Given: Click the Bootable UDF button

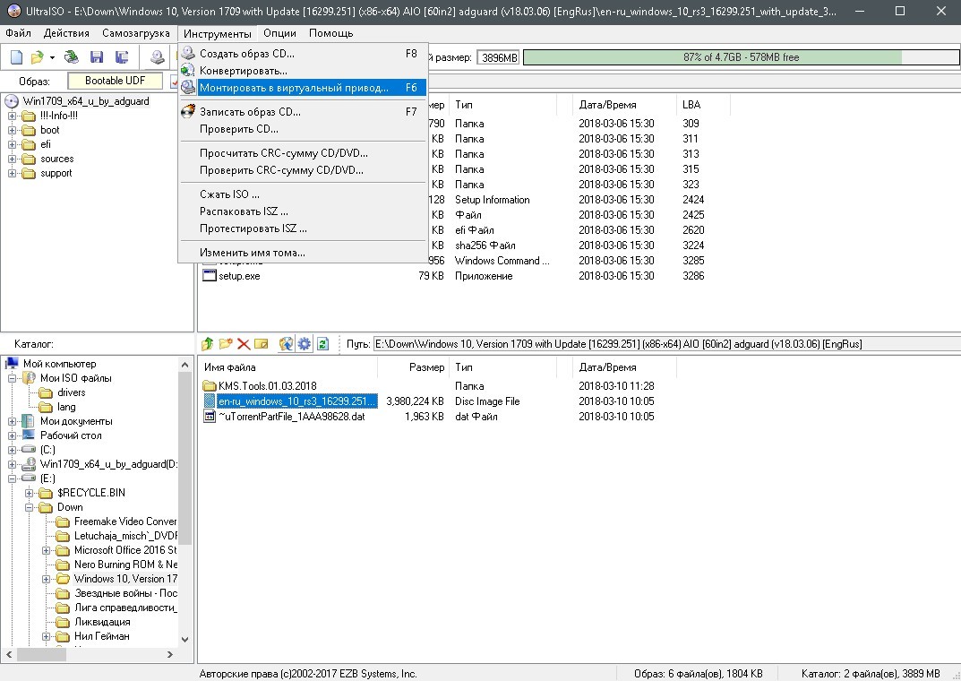Looking at the screenshot, I should [x=116, y=81].
